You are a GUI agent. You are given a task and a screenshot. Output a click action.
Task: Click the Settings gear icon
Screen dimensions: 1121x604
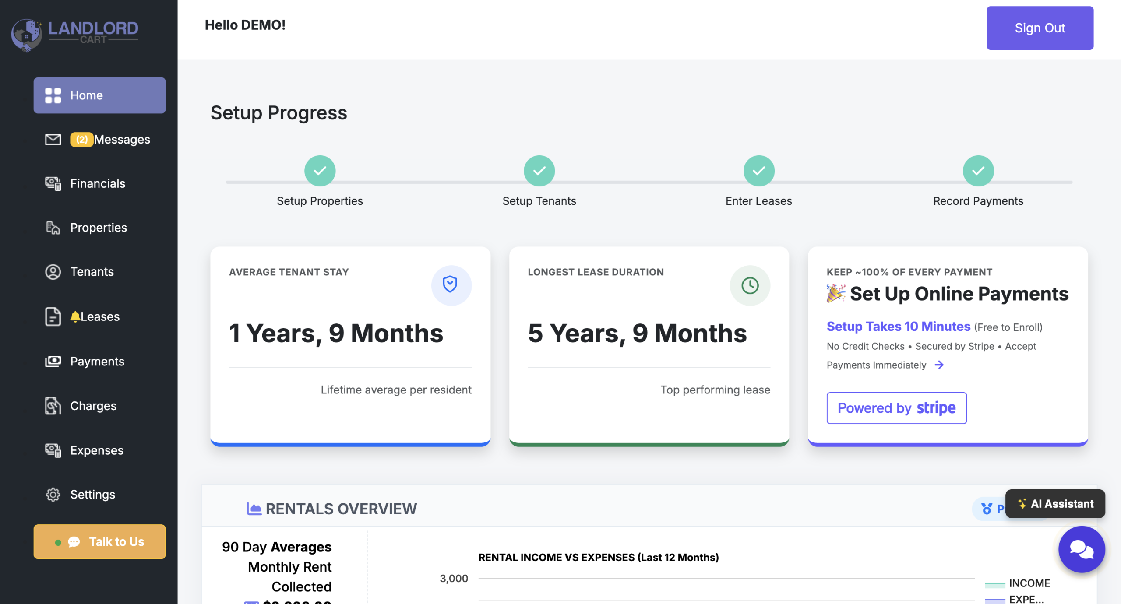(x=53, y=495)
